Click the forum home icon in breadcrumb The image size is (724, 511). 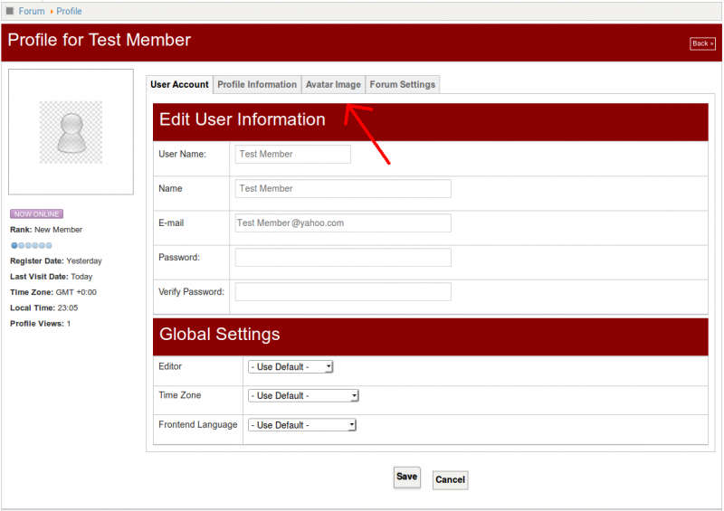click(x=10, y=11)
